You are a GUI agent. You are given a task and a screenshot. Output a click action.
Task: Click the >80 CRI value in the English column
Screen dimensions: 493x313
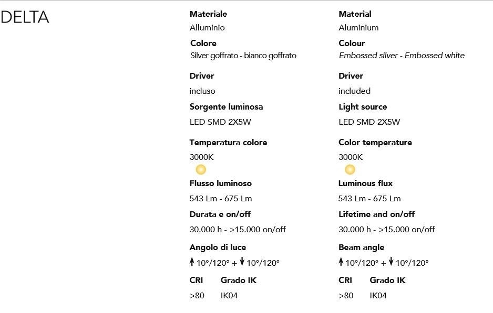[346, 296]
